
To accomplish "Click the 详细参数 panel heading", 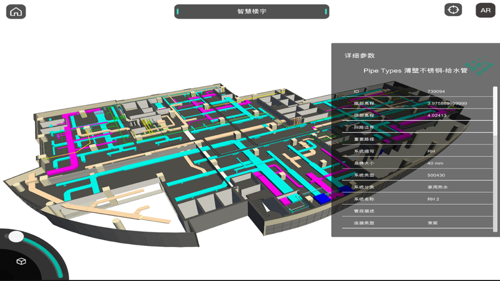I will click(x=360, y=55).
